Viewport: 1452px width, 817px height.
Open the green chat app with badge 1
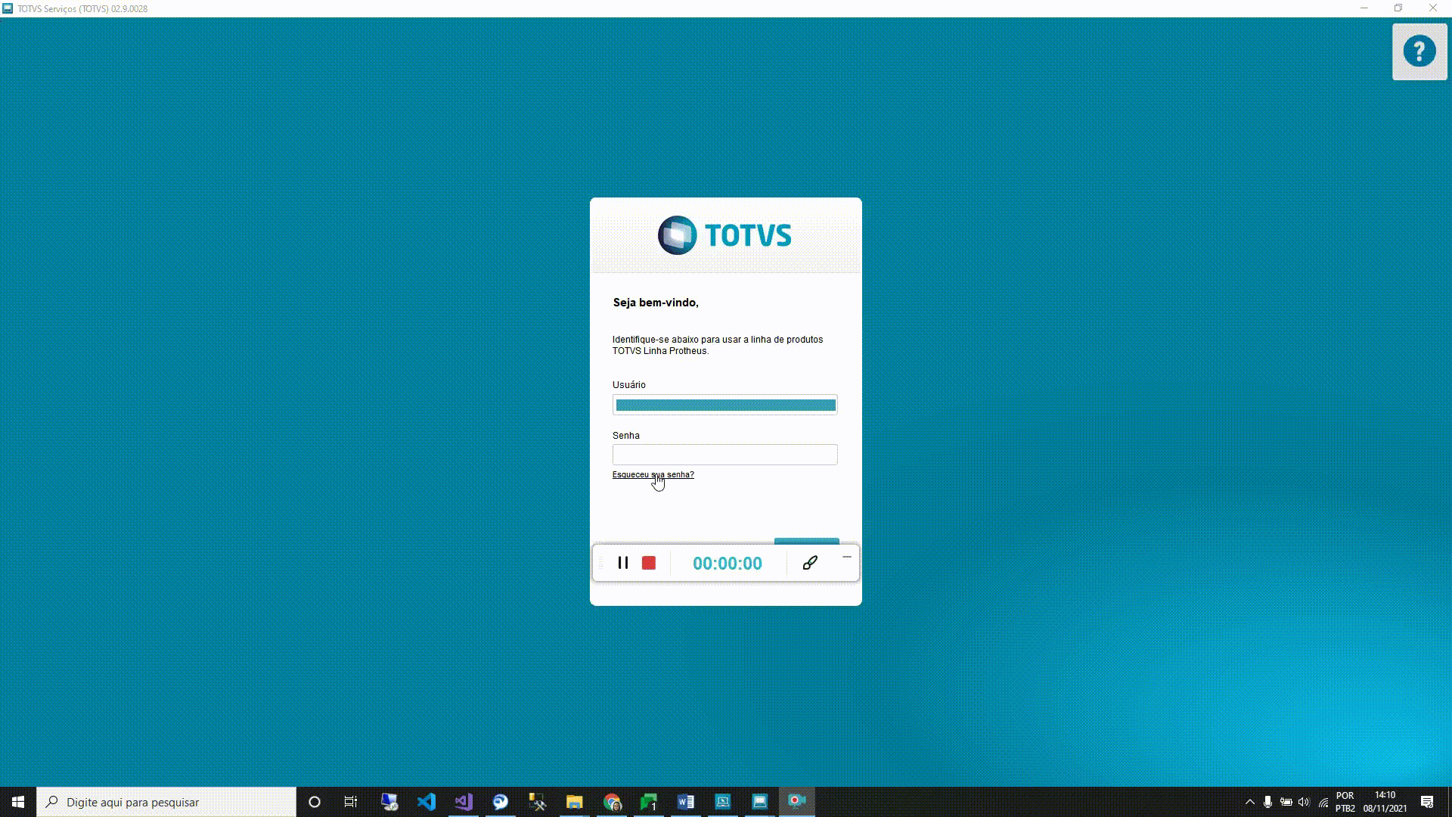(x=649, y=802)
